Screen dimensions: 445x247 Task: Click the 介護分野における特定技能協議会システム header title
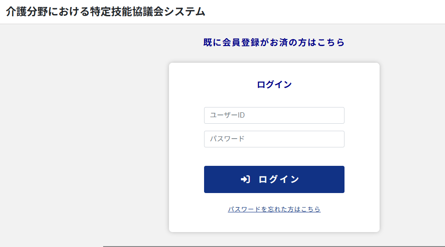pos(105,12)
